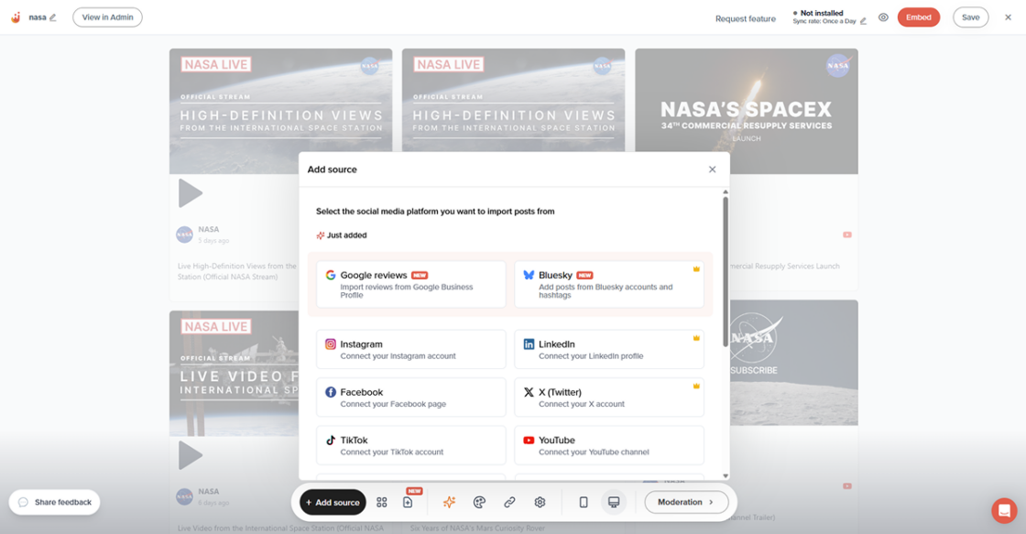Open the NASA Subscribe thumbnail
The width and height of the screenshot is (1026, 534).
pos(793,363)
